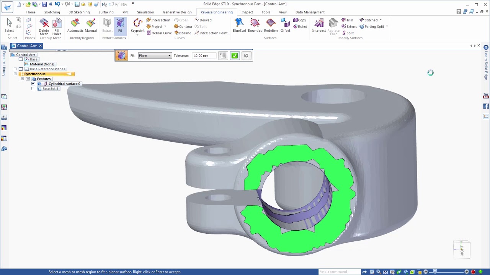Open the Surfacing ribbon tab
The width and height of the screenshot is (490, 275).
click(106, 12)
